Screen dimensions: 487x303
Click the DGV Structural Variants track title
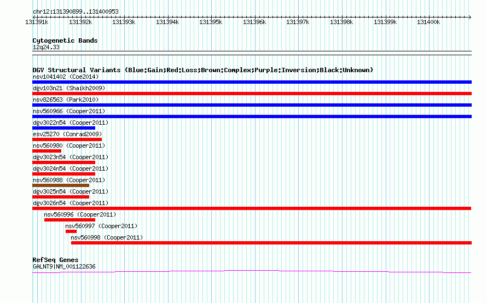click(x=203, y=70)
